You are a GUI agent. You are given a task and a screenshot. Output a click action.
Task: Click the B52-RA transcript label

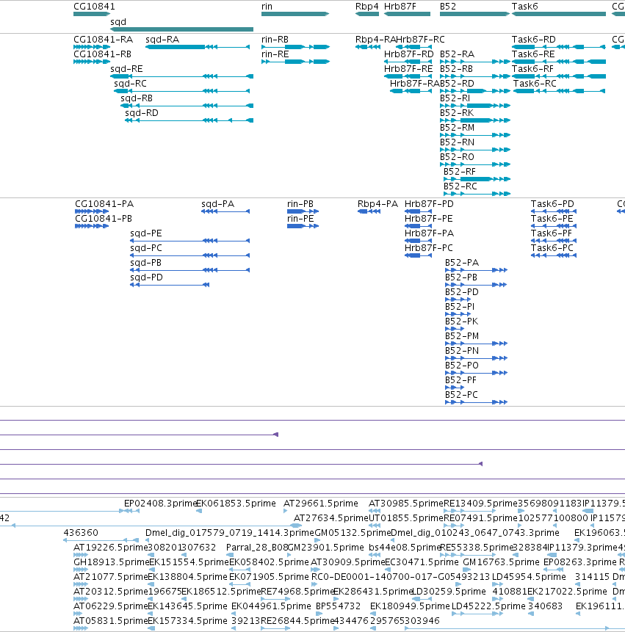tap(458, 54)
